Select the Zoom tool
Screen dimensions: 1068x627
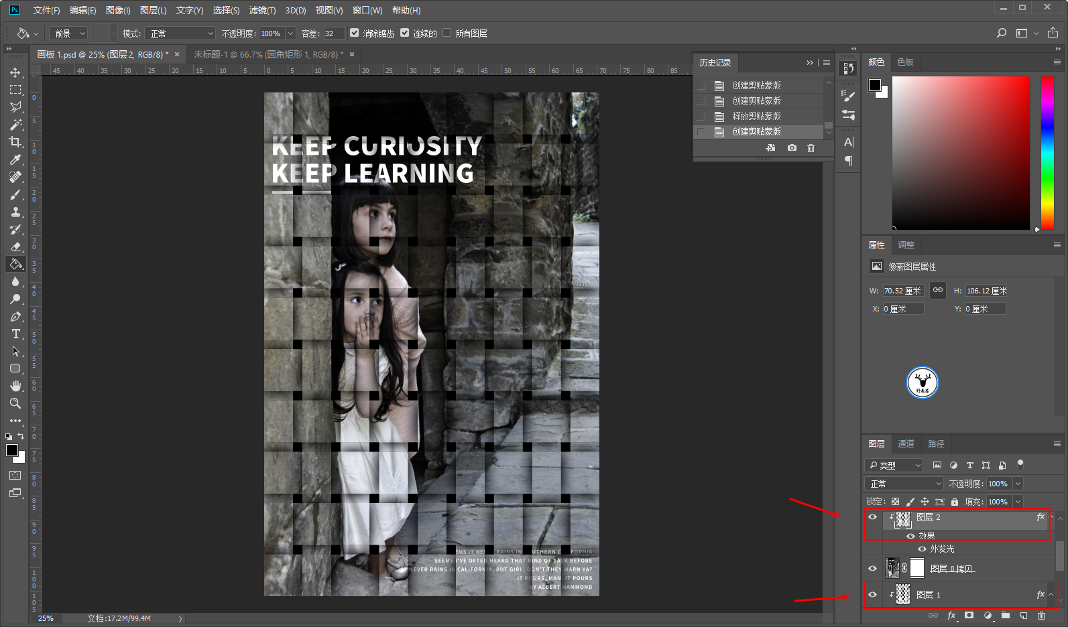(x=15, y=403)
